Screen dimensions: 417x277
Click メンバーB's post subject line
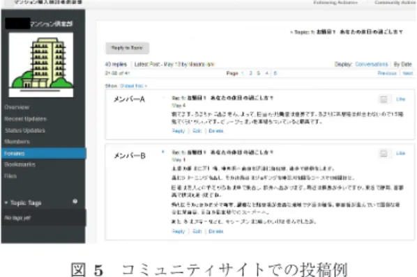pos(222,152)
